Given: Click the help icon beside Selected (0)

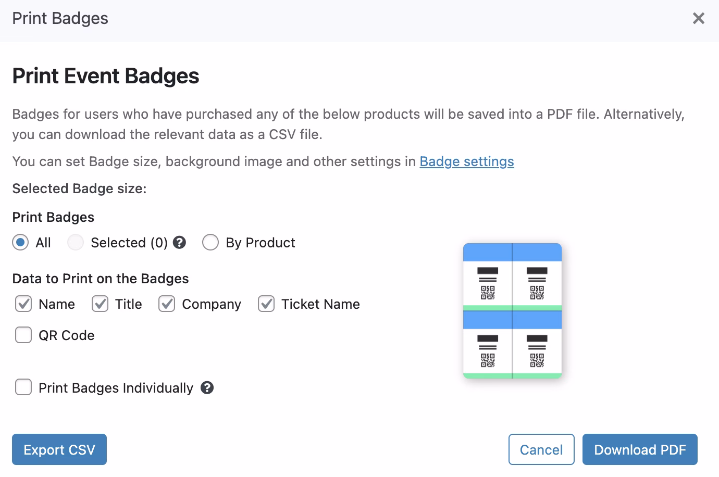Looking at the screenshot, I should (x=180, y=243).
